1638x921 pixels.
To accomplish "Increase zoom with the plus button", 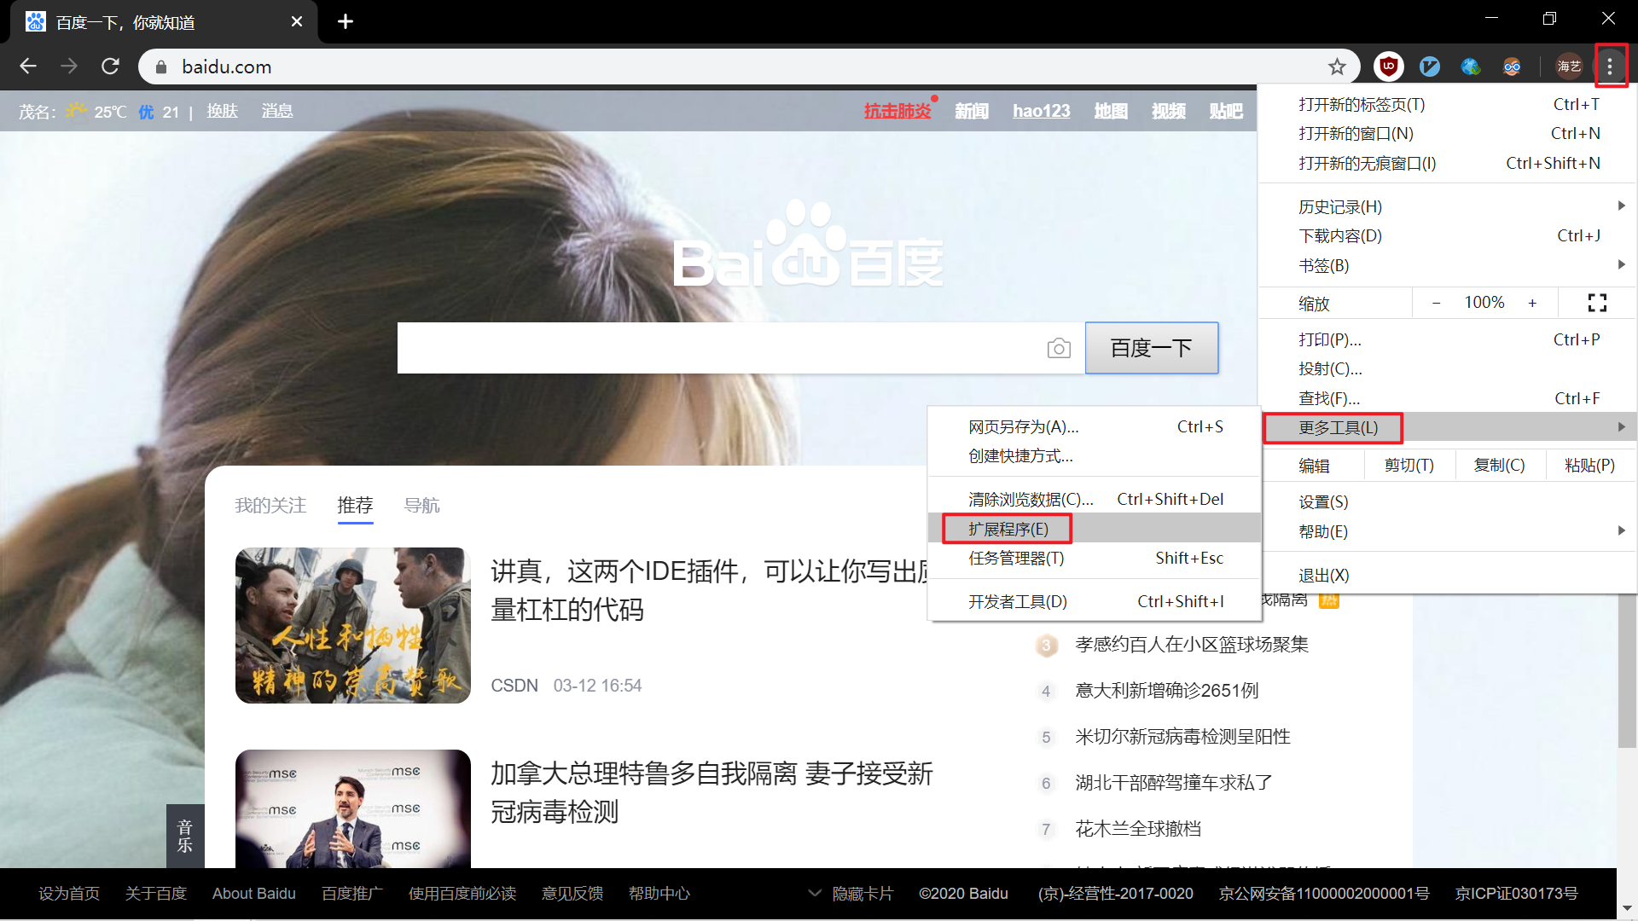I will tap(1532, 303).
